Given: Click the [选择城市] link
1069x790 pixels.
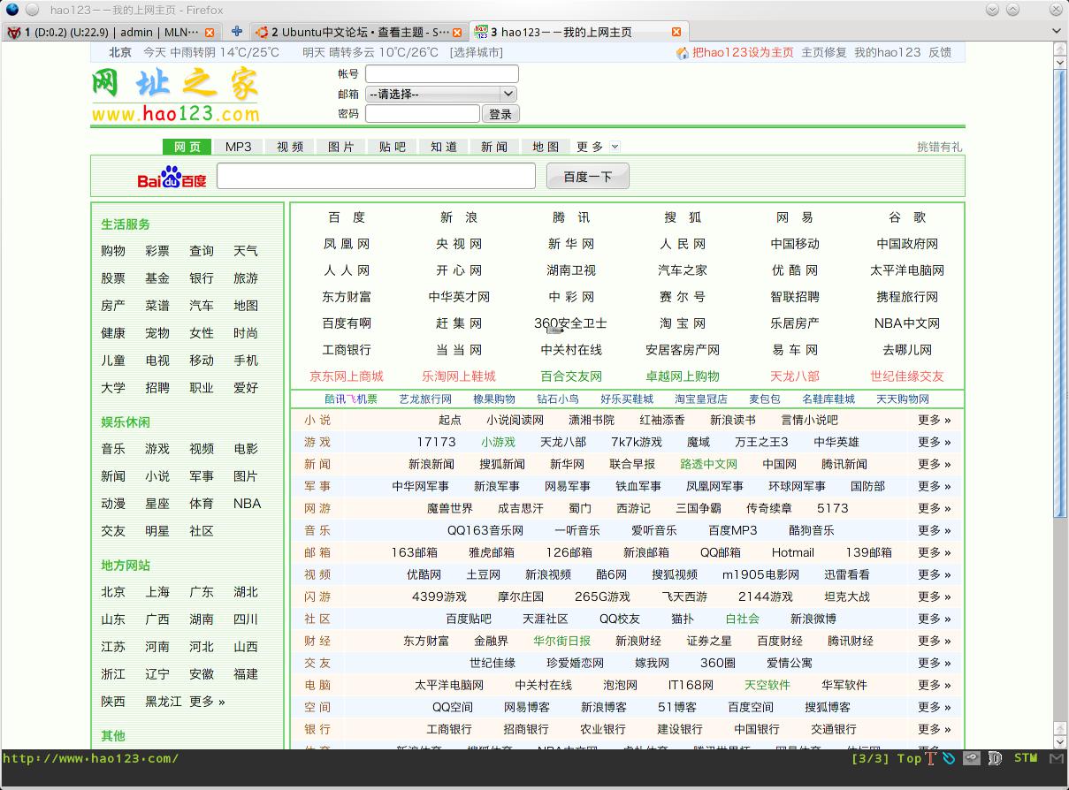Looking at the screenshot, I should click(x=476, y=52).
